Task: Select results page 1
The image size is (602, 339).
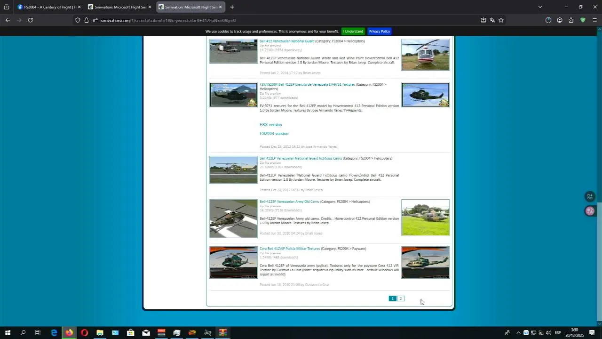Action: (x=392, y=299)
